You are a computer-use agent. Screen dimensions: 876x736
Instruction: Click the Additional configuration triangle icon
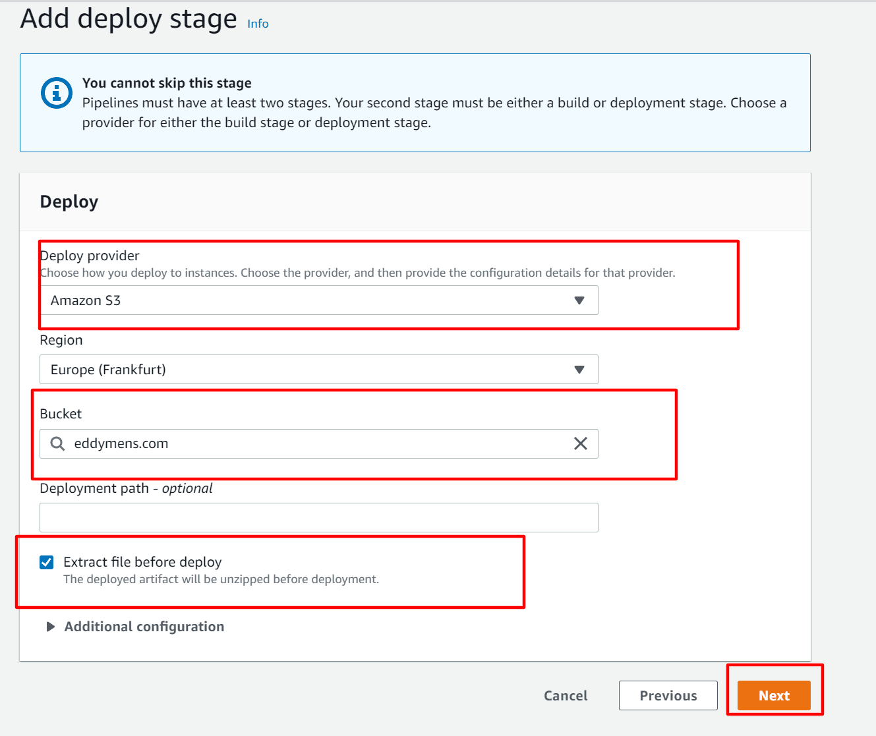[51, 627]
